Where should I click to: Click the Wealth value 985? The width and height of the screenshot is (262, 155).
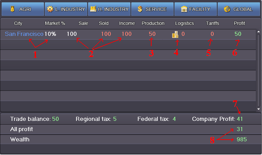(241, 139)
